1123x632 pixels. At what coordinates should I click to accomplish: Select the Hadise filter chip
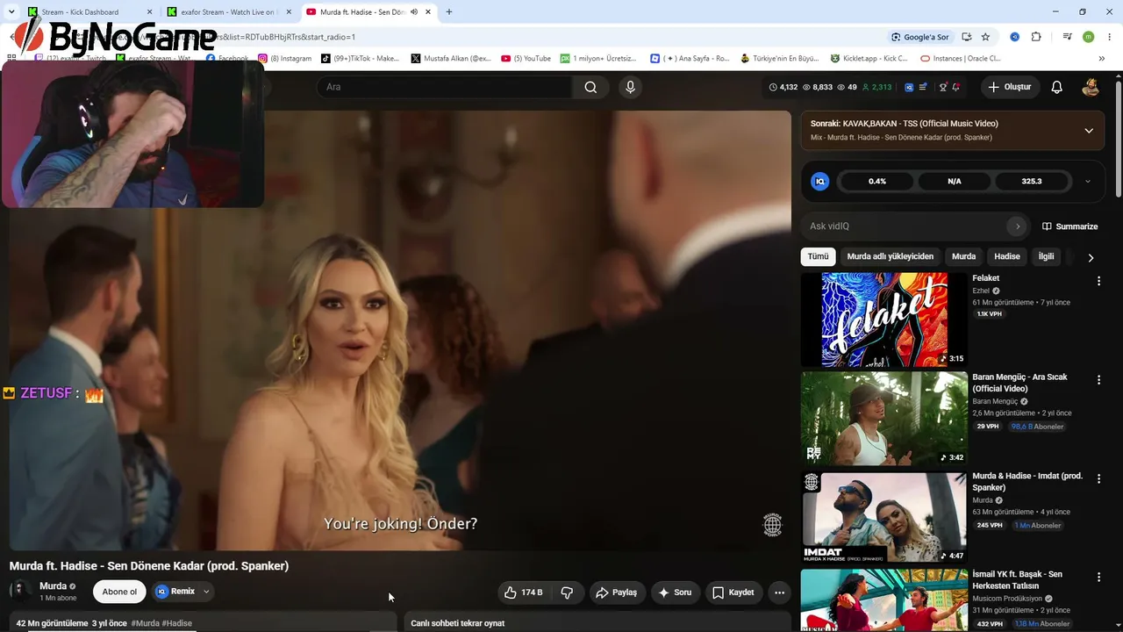pos(1007,256)
